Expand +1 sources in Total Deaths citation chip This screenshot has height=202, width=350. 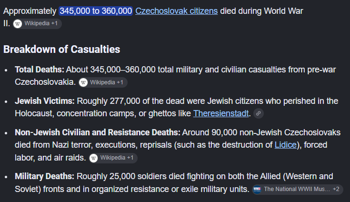(x=120, y=82)
